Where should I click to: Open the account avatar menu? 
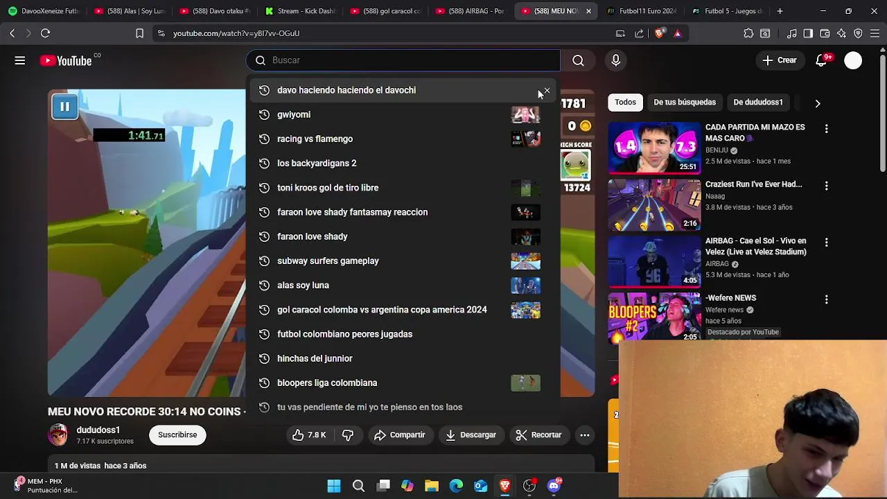click(x=853, y=60)
